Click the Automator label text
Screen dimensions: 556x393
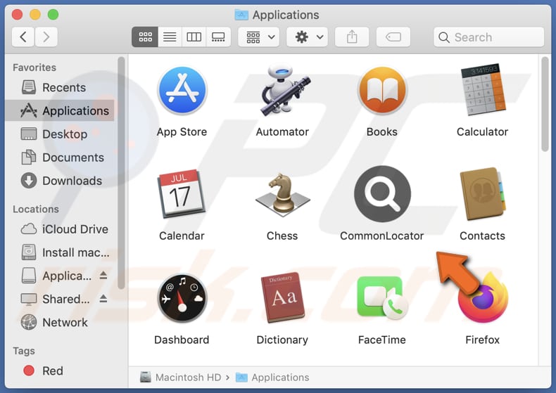pyautogui.click(x=282, y=131)
